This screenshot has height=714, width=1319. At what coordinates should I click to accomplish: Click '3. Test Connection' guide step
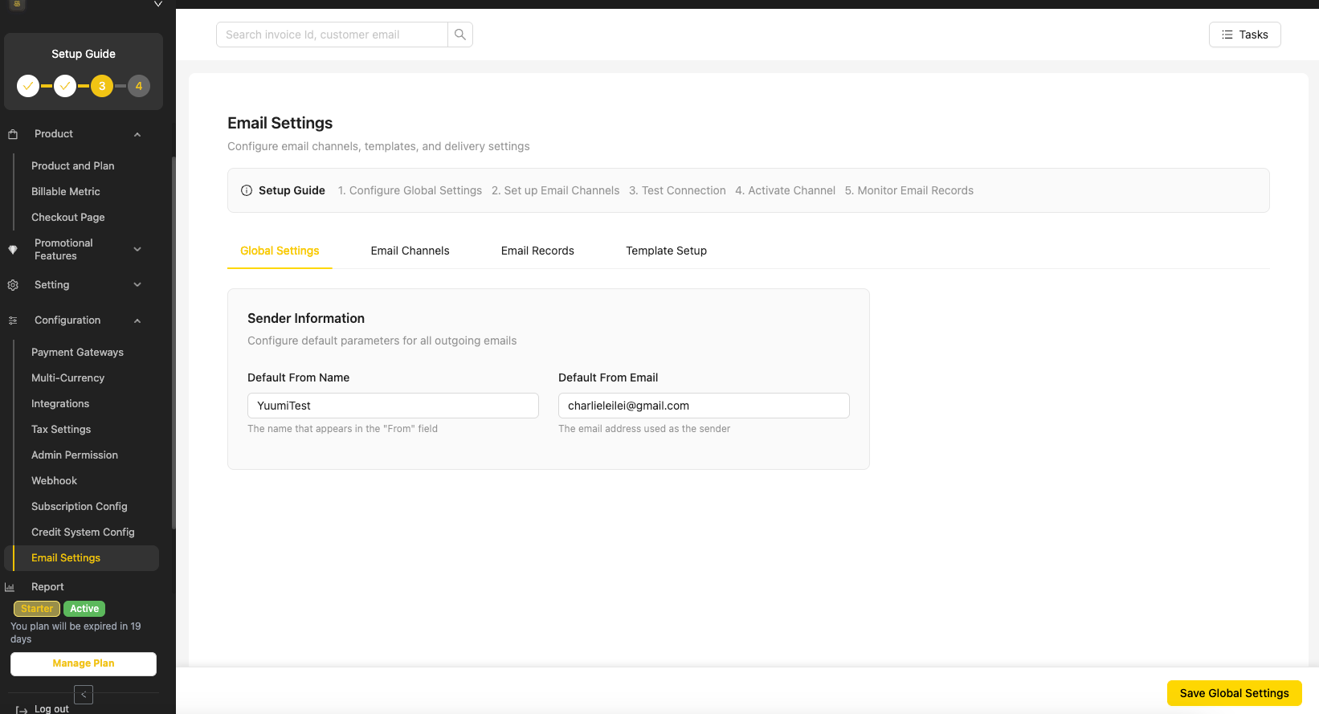click(x=677, y=190)
